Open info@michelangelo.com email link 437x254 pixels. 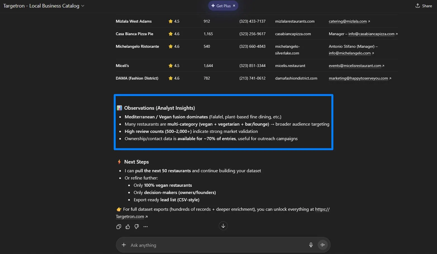point(350,53)
